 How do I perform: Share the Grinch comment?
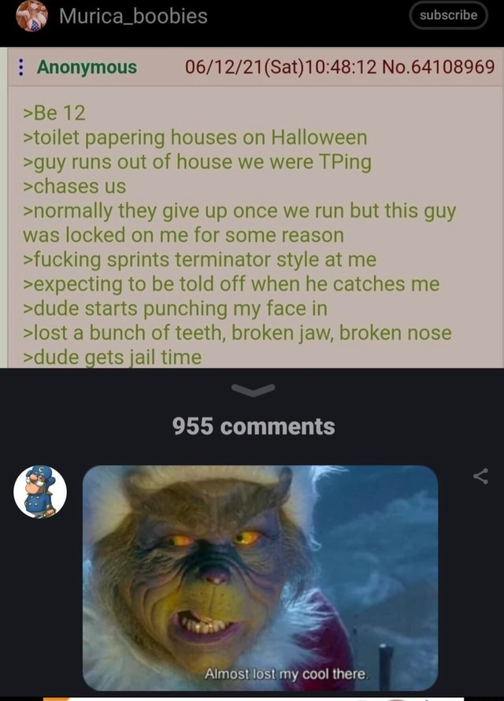480,477
